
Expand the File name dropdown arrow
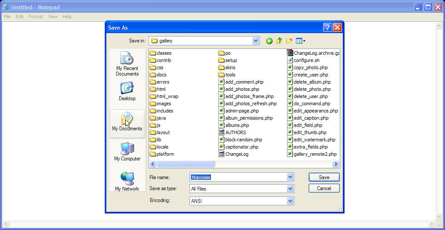coord(290,177)
